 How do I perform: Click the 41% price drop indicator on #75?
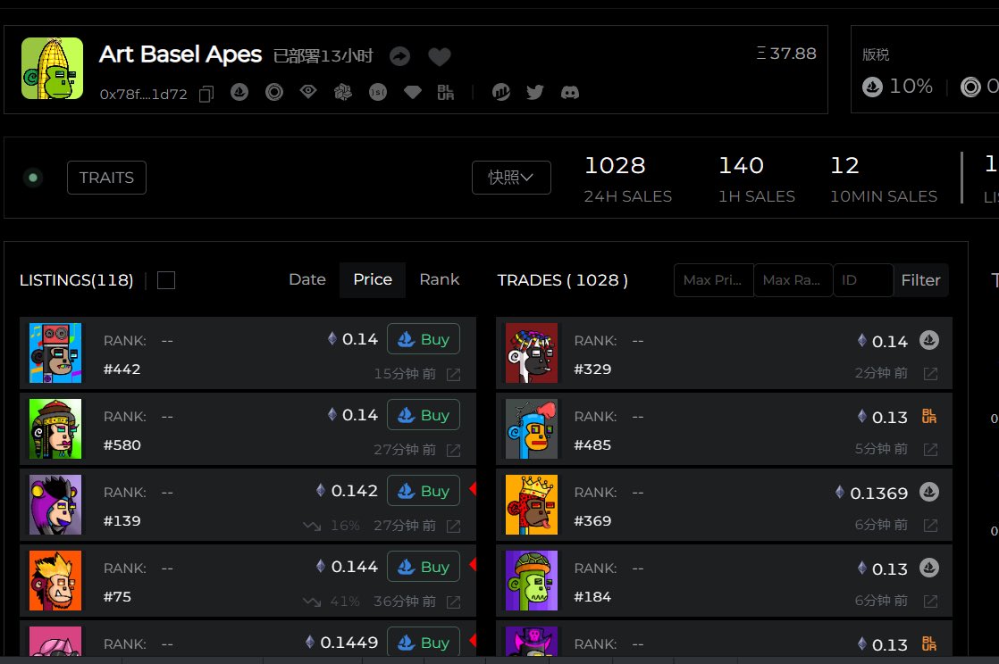332,602
